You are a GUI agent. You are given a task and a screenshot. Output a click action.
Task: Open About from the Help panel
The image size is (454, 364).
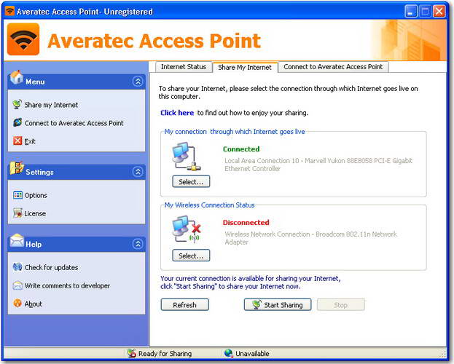tap(33, 304)
